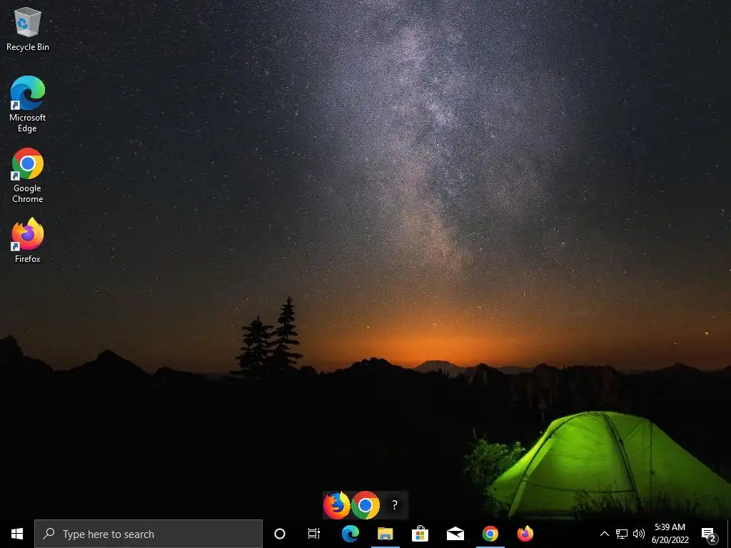
Task: Launch Firefox from the taskbar
Action: tap(525, 534)
